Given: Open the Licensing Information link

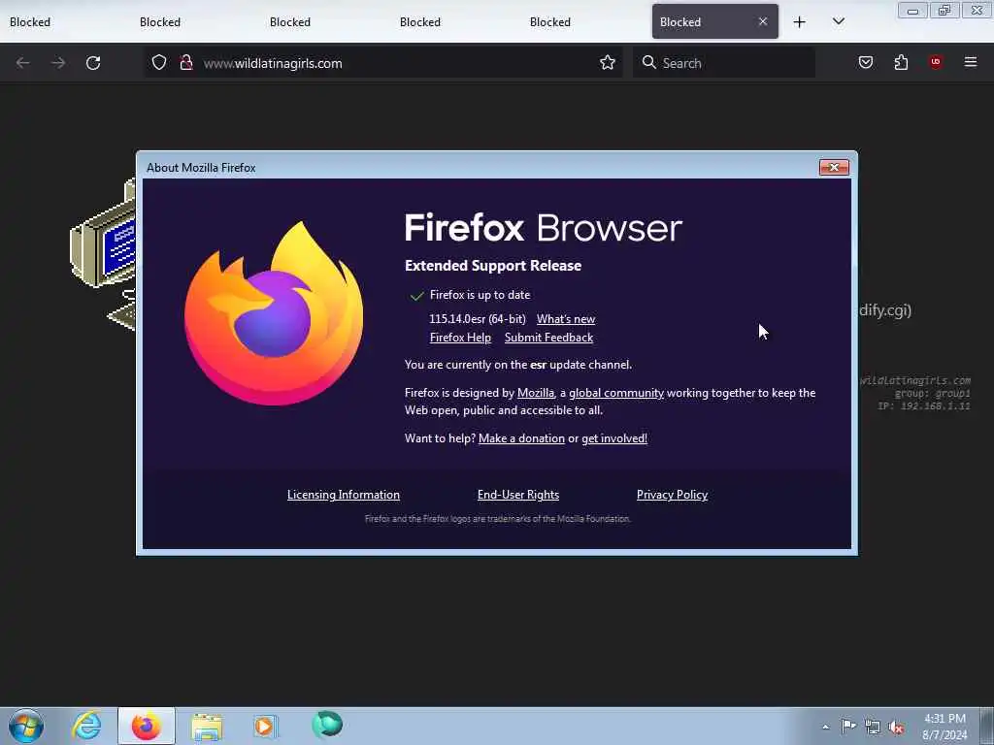Looking at the screenshot, I should 343,495.
